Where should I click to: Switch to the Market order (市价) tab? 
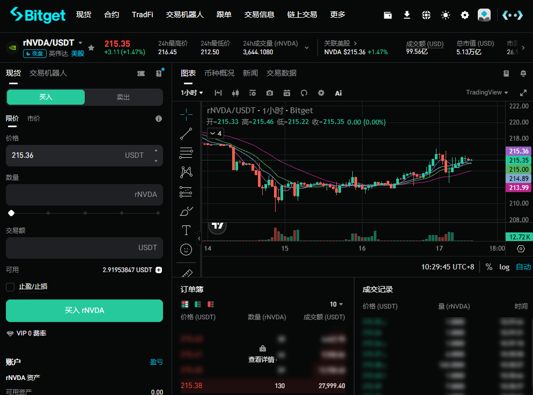(x=34, y=119)
